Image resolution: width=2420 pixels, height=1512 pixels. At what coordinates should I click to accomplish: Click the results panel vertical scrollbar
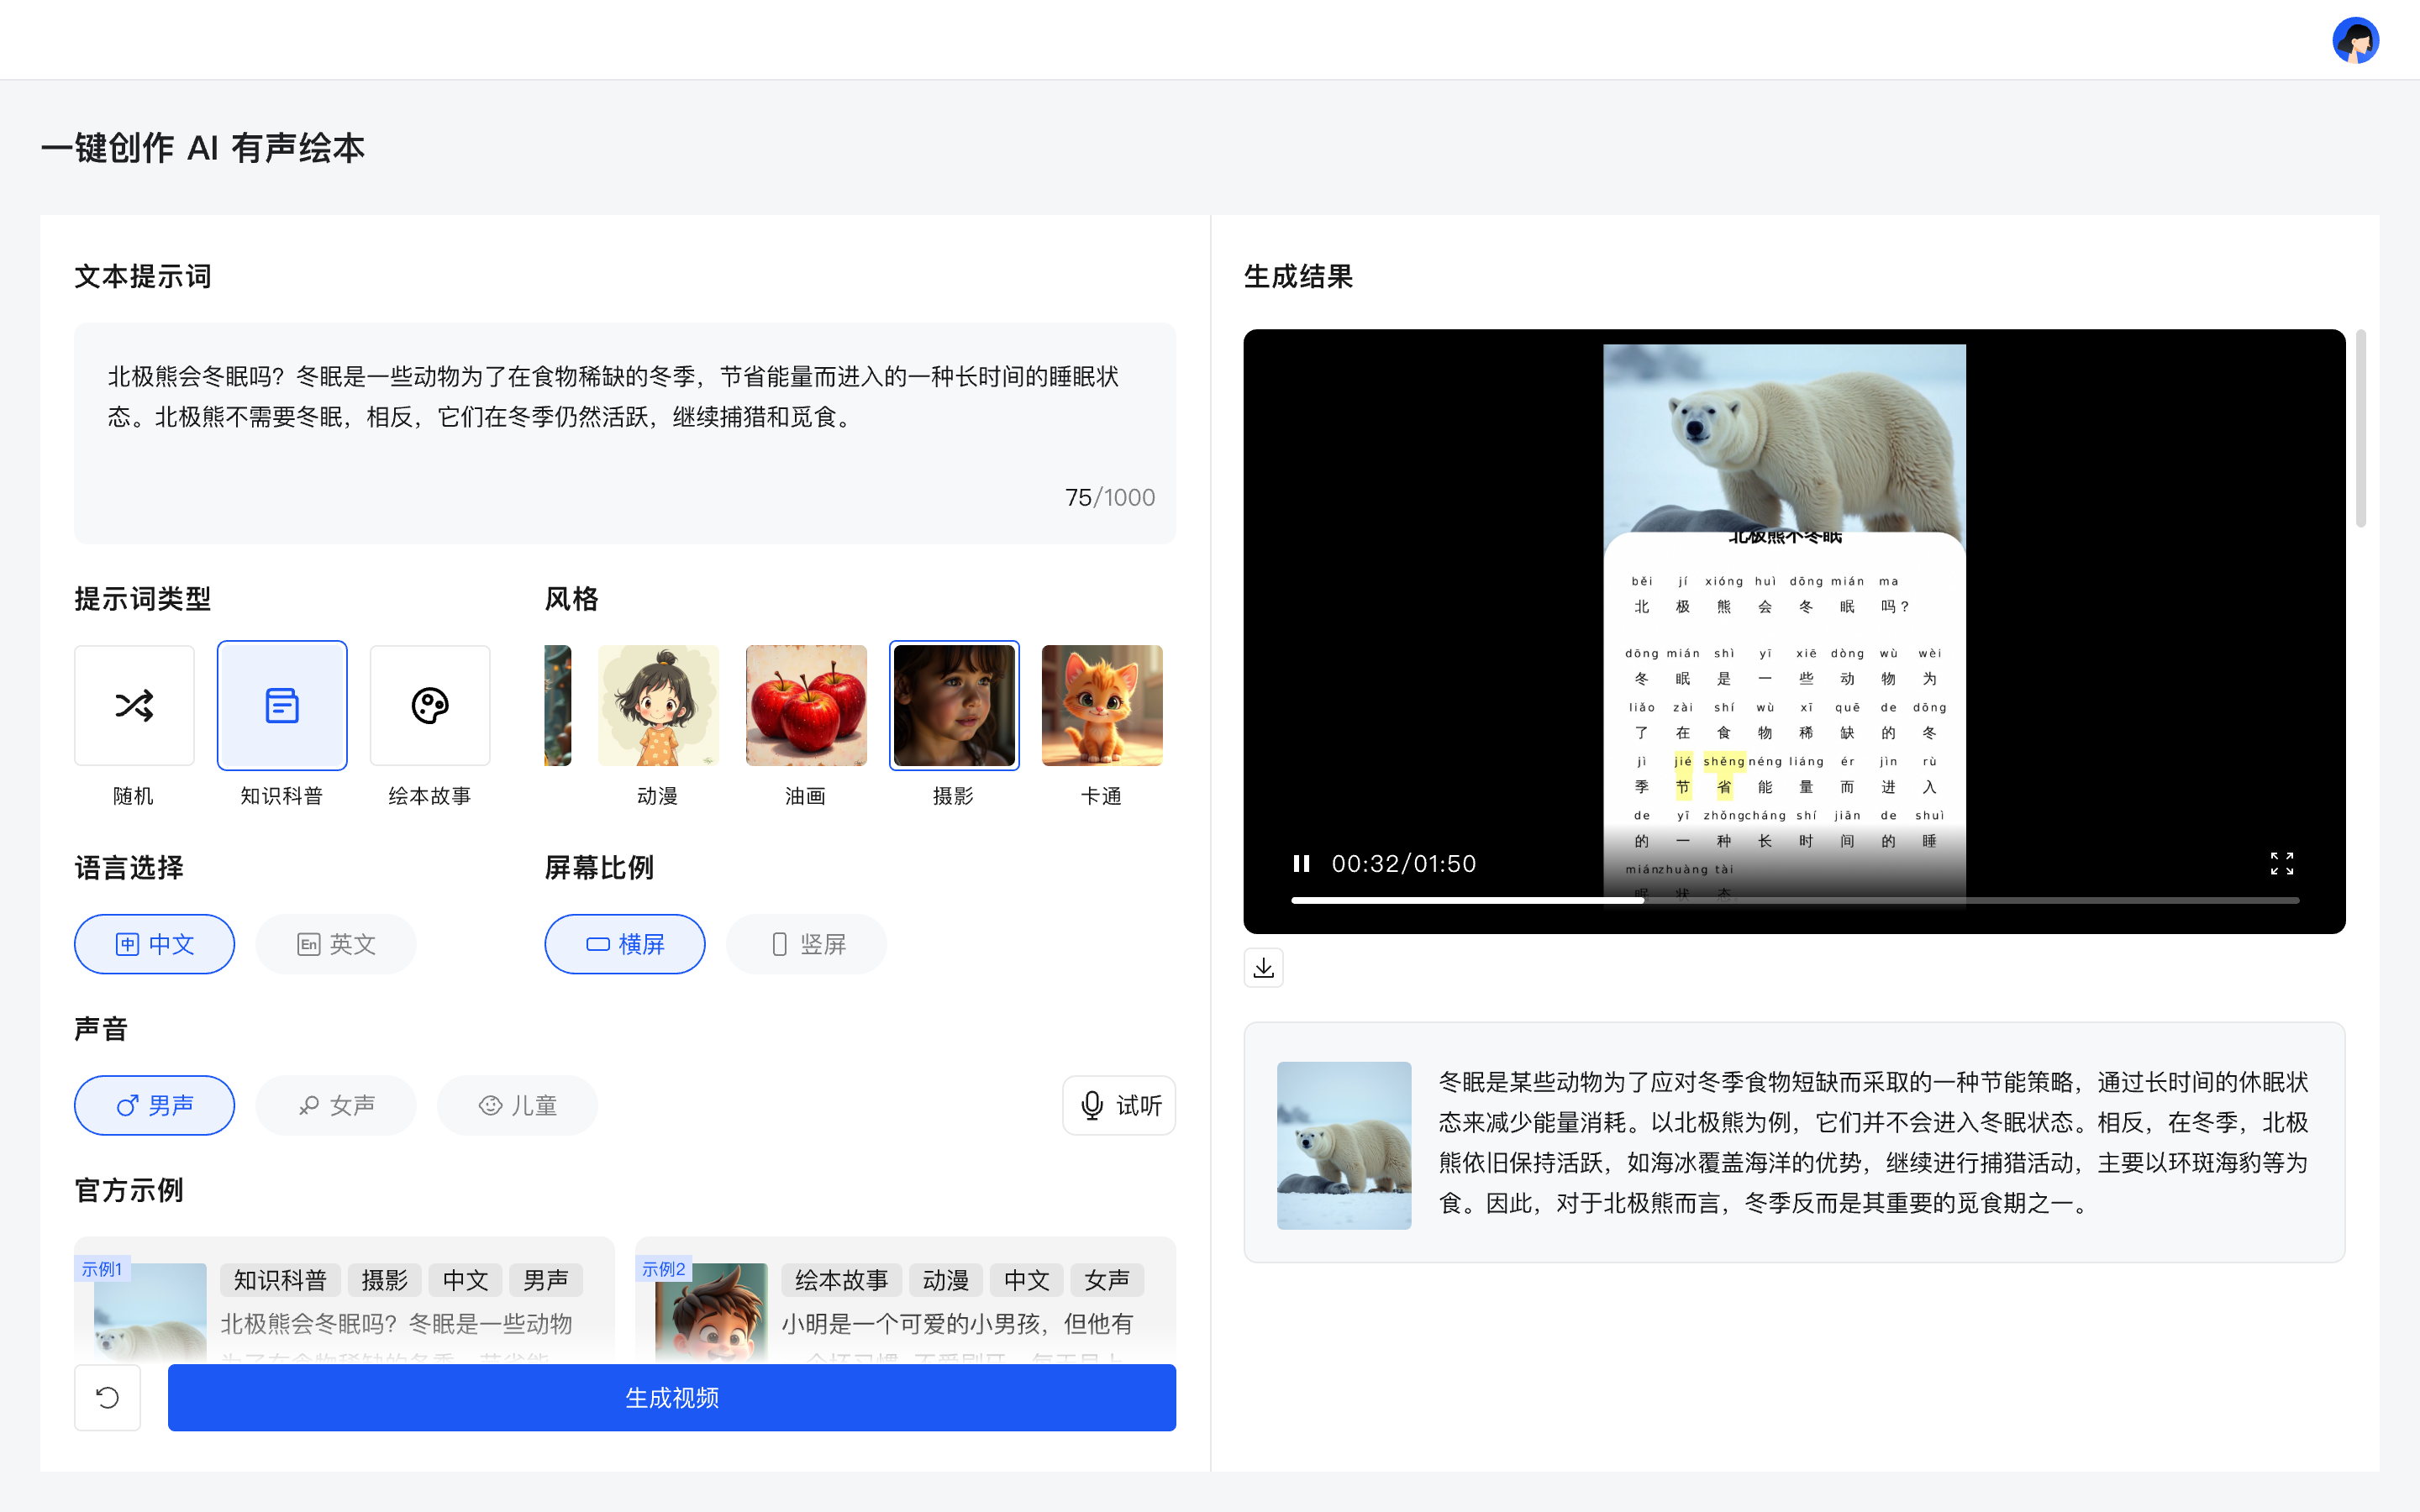pos(2361,428)
